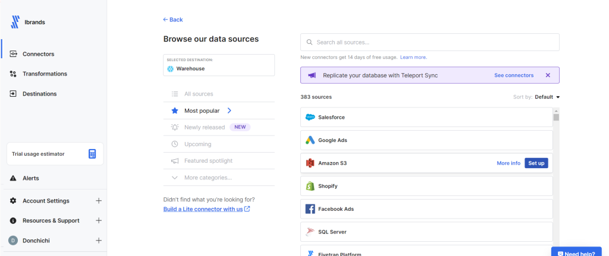
Task: Expand the Account Settings section
Action: [99, 201]
